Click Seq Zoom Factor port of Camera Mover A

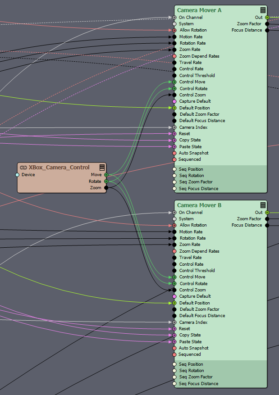point(174,182)
